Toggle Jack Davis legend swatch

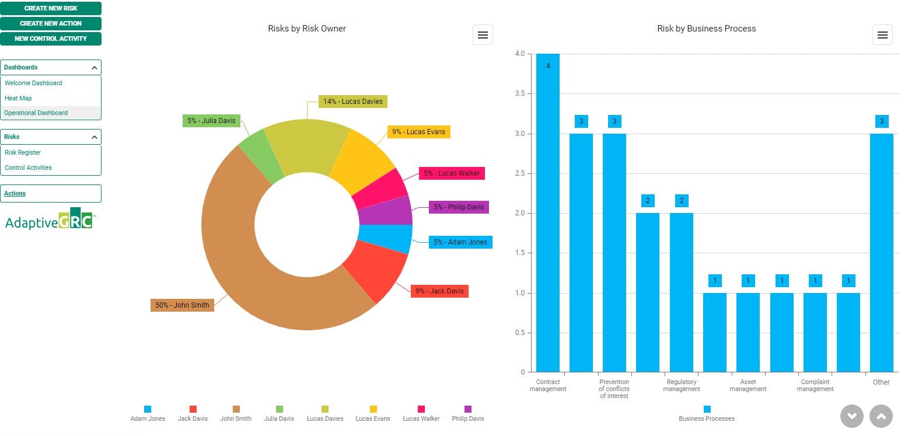click(x=193, y=409)
